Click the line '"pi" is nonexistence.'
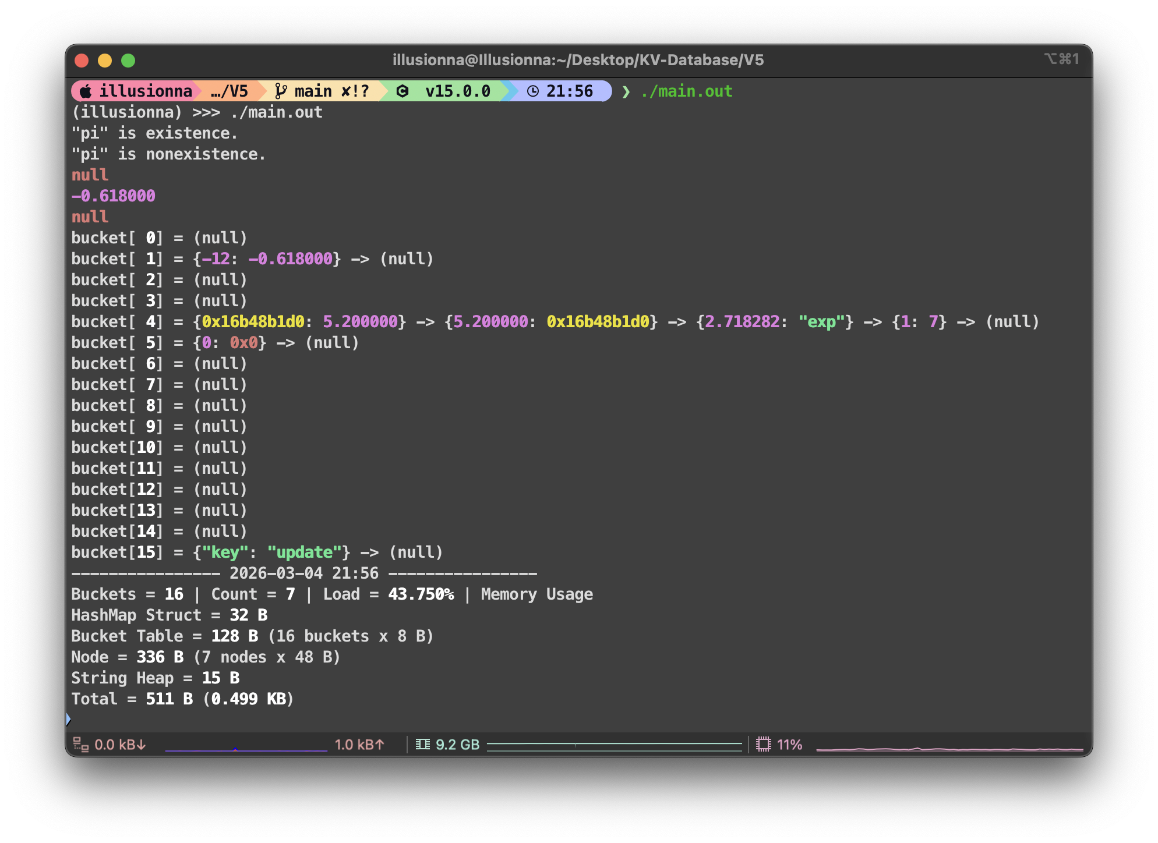1158x843 pixels. coord(168,154)
